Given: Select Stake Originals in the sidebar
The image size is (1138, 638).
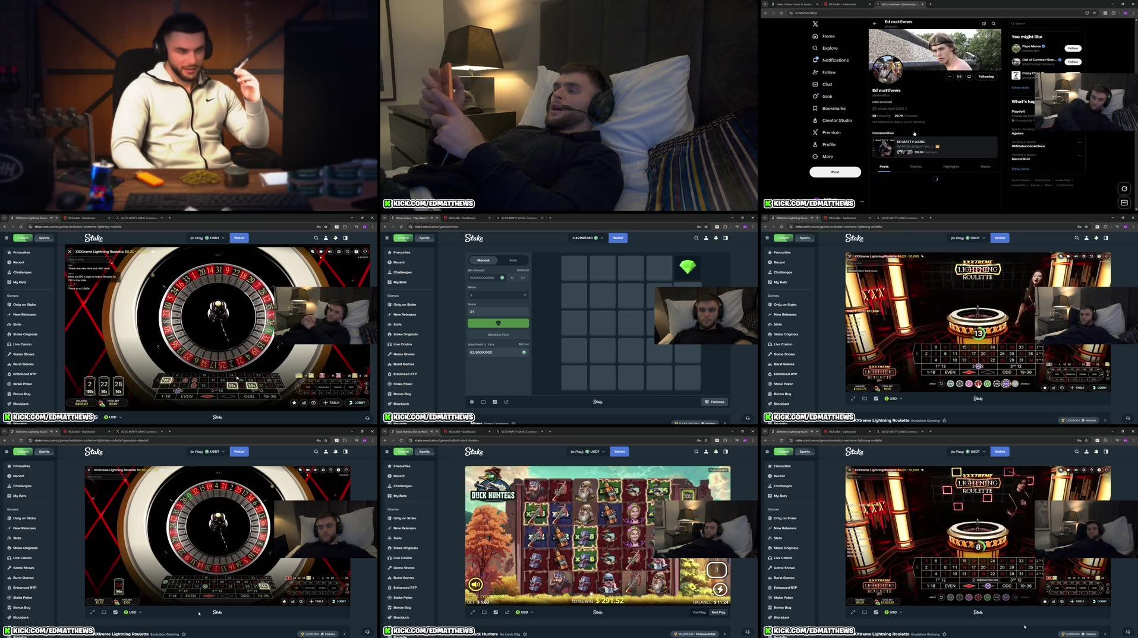Looking at the screenshot, I should [x=25, y=334].
